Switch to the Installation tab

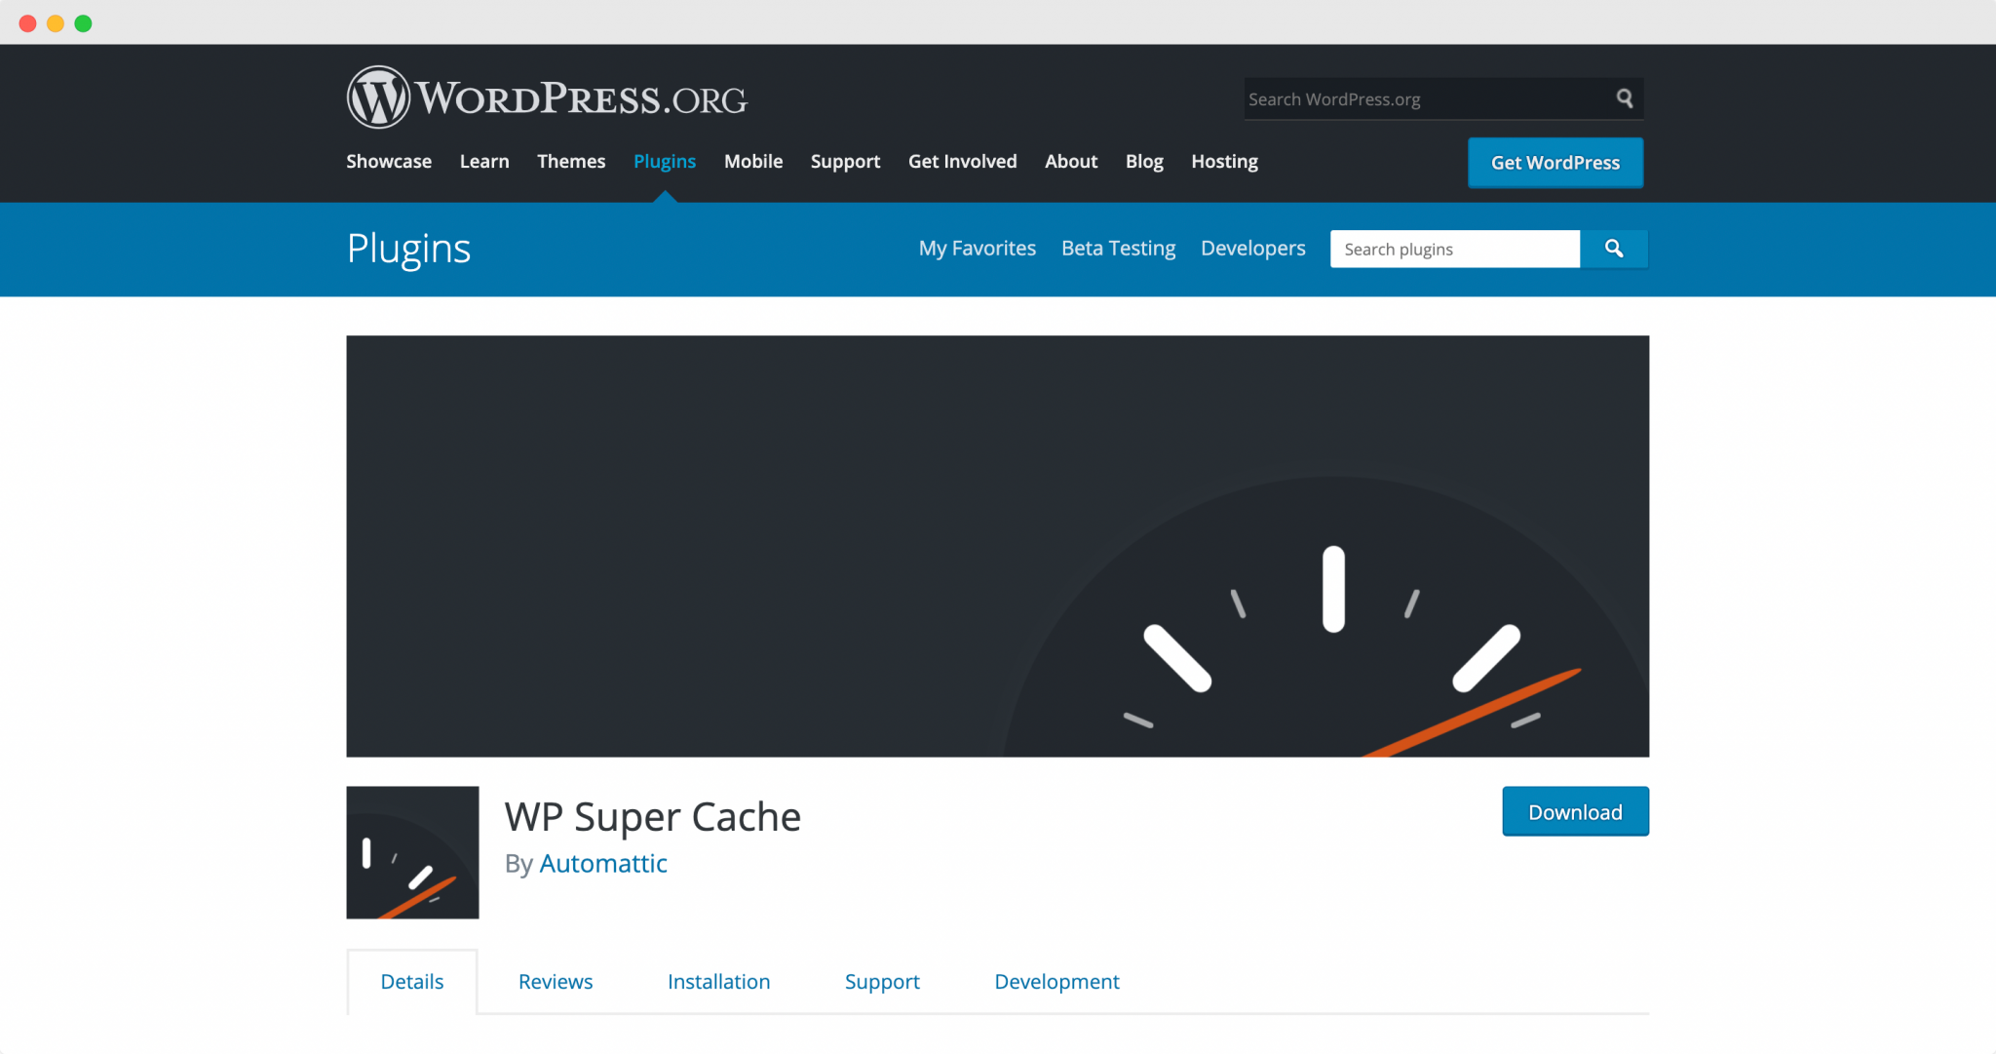pyautogui.click(x=718, y=981)
